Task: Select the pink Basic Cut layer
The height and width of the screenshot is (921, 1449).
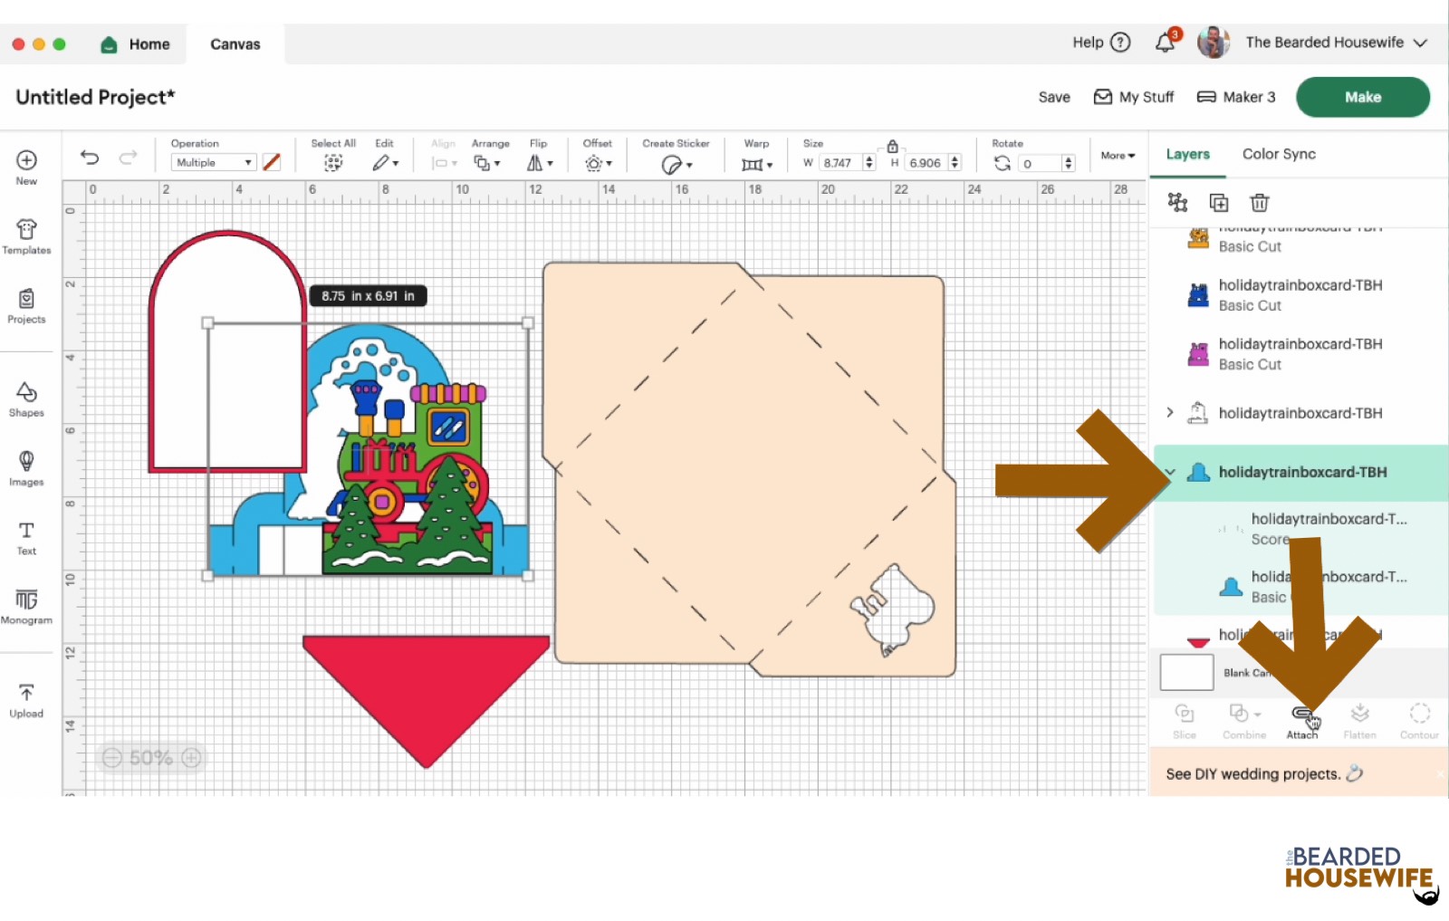Action: [x=1300, y=354]
